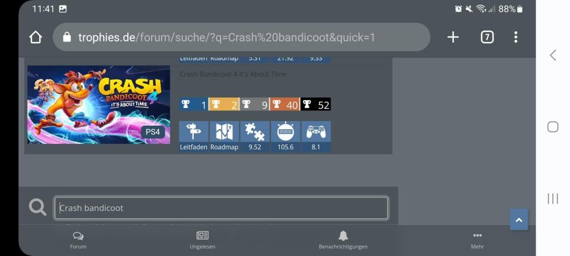570x256 pixels.
Task: Open Benachrichtigungen notifications
Action: [343, 240]
